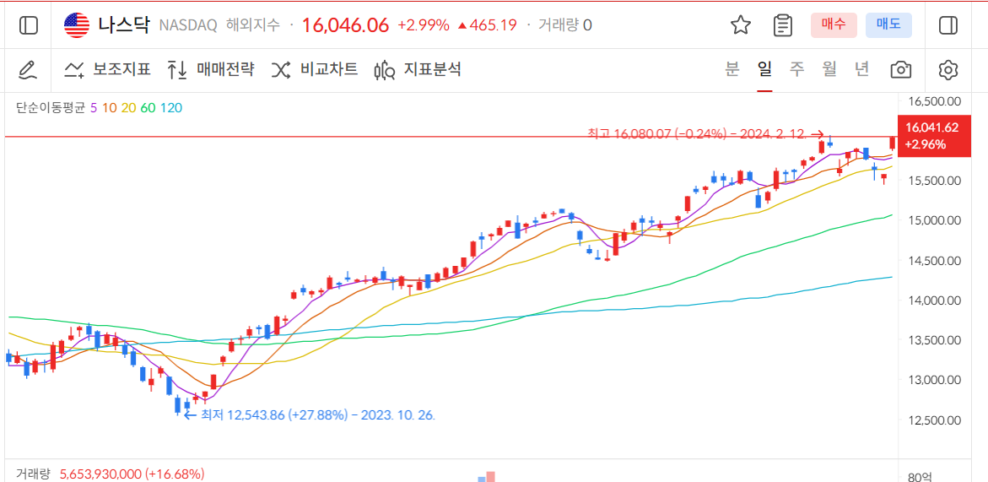Click the 16,500.00 axis label
The height and width of the screenshot is (482, 988).
(934, 100)
